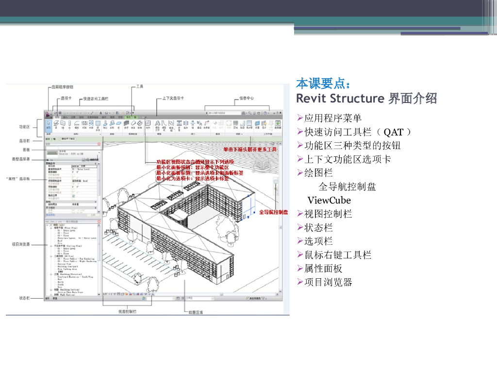Click the selection filter funnel in status bar
Viewport: 497px width, 373px height.
[x=263, y=298]
